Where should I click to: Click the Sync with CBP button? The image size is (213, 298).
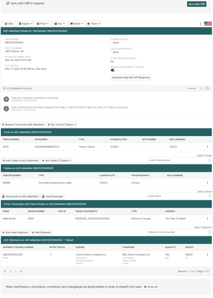tap(196, 4)
